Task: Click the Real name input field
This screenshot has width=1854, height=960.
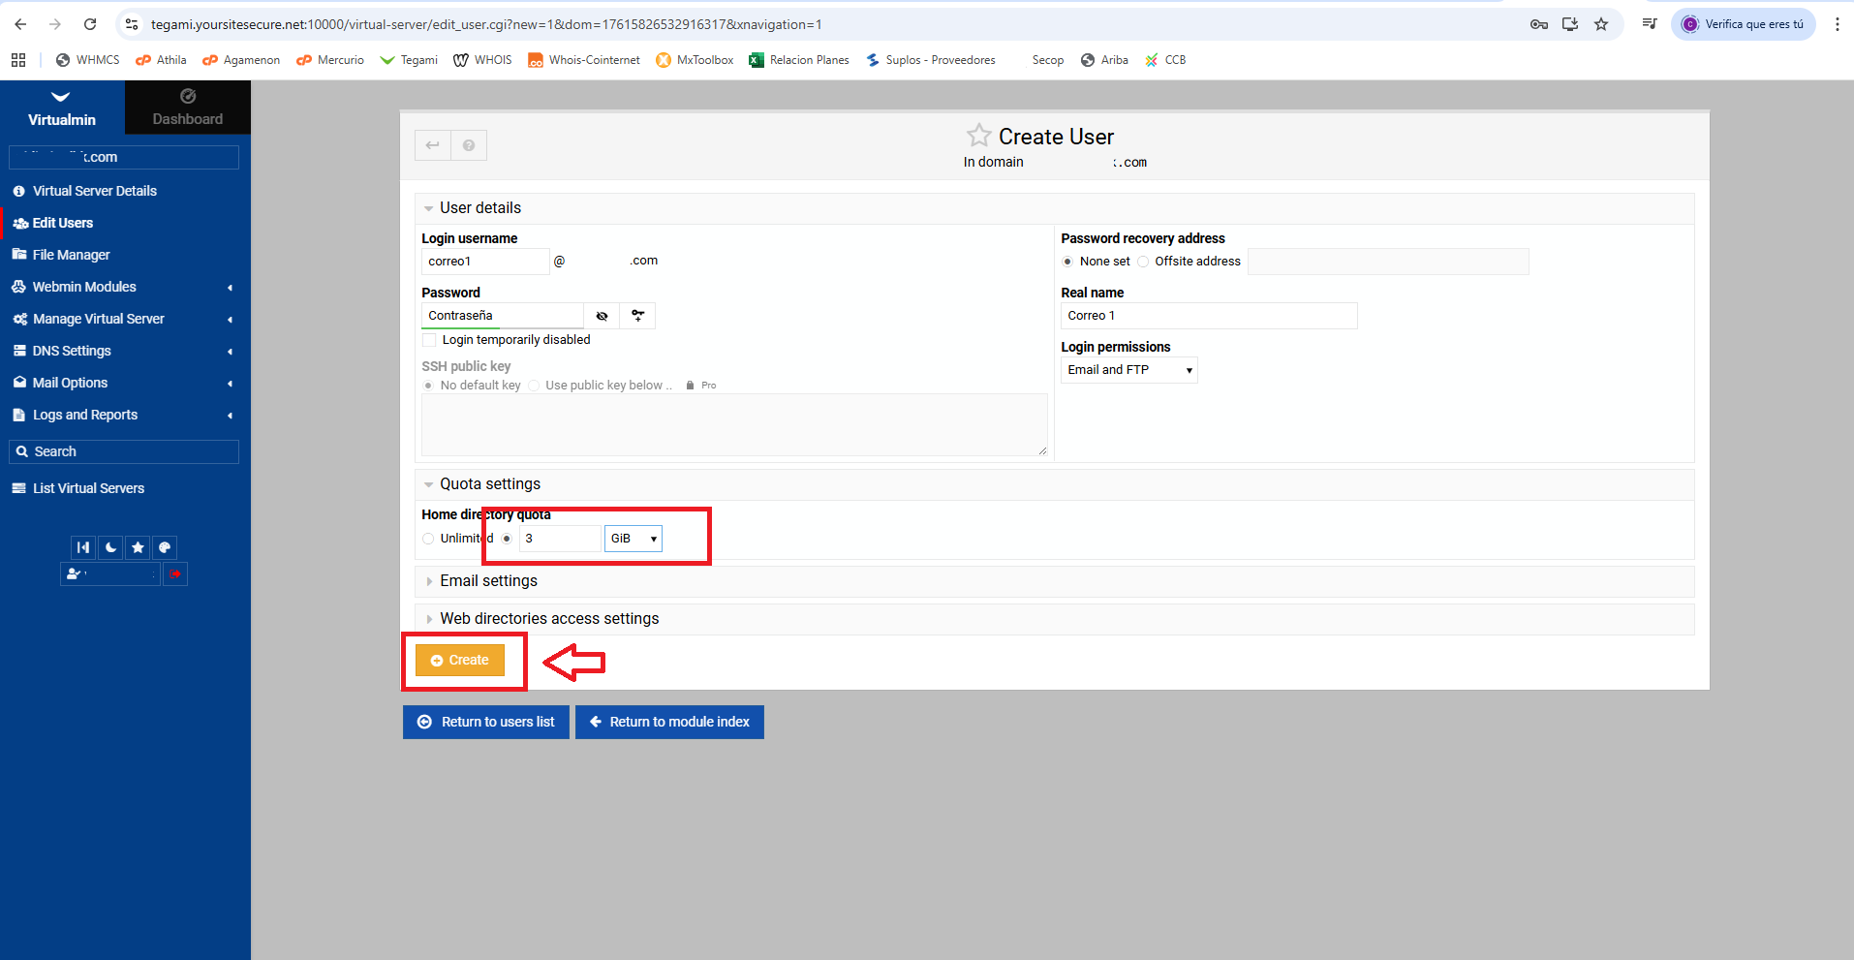Action: tap(1208, 316)
